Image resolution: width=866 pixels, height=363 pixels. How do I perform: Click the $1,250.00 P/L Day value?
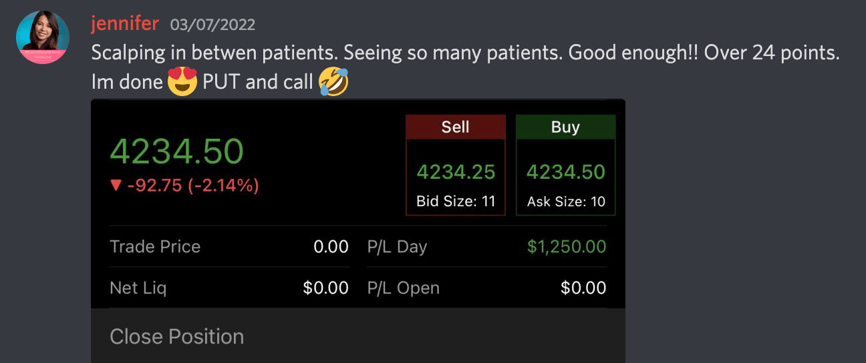coord(566,247)
